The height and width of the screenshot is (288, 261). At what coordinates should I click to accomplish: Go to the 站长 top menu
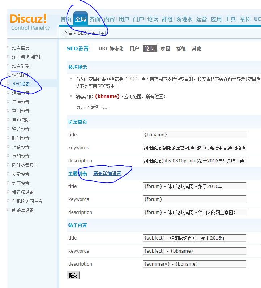click(245, 19)
